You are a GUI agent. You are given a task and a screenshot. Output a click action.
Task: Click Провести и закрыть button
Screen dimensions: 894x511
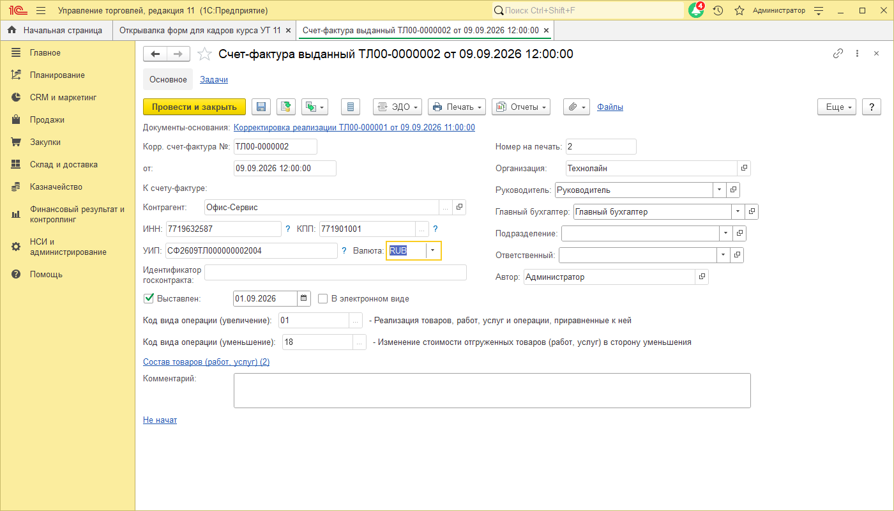(x=194, y=107)
